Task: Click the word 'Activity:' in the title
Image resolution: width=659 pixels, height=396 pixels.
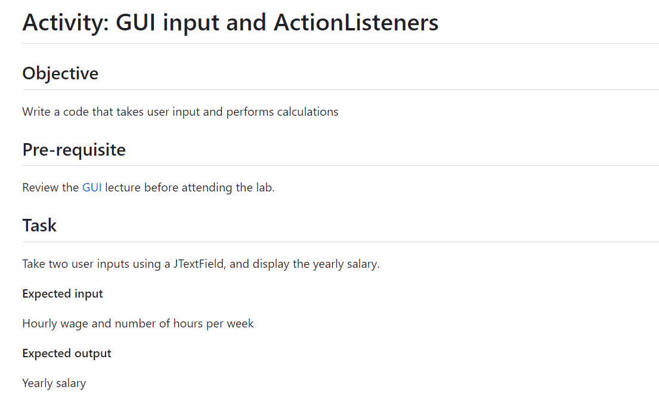Action: click(66, 23)
